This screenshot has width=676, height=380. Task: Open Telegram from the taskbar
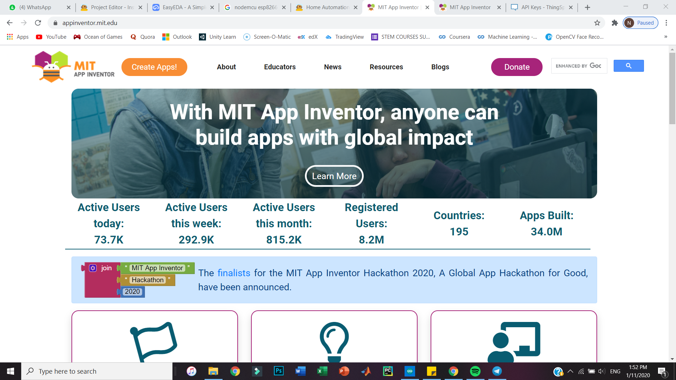[x=497, y=371]
